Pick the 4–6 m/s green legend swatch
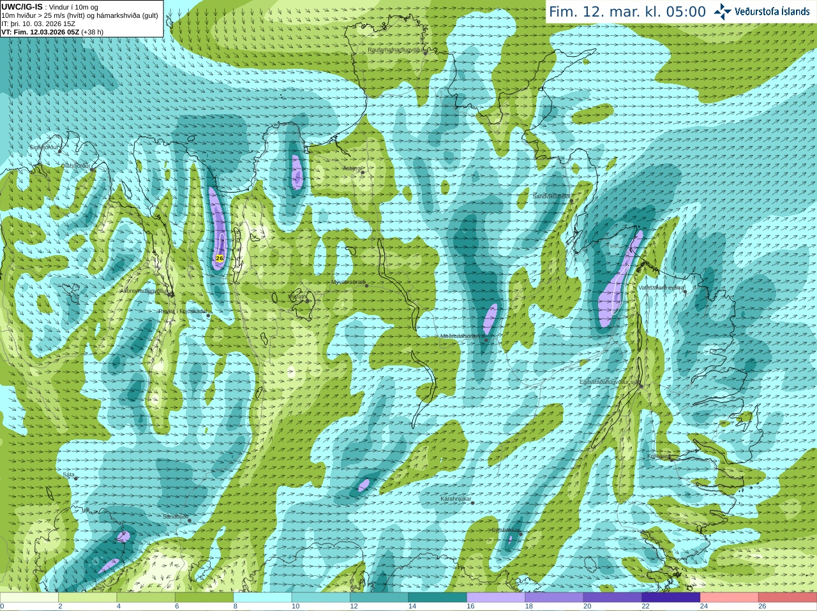 tap(146, 598)
